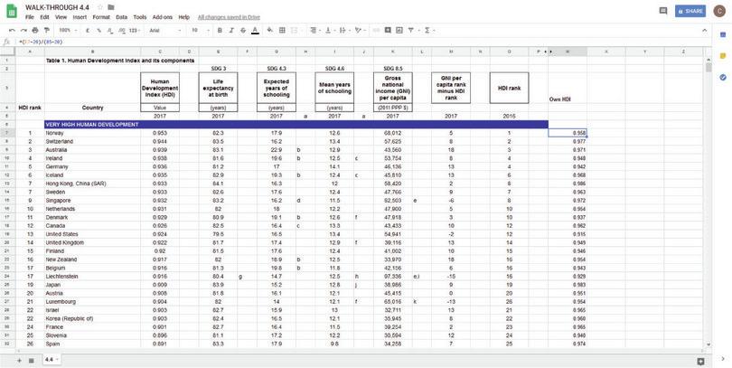
Task: Open the Edit menu
Action: click(44, 17)
